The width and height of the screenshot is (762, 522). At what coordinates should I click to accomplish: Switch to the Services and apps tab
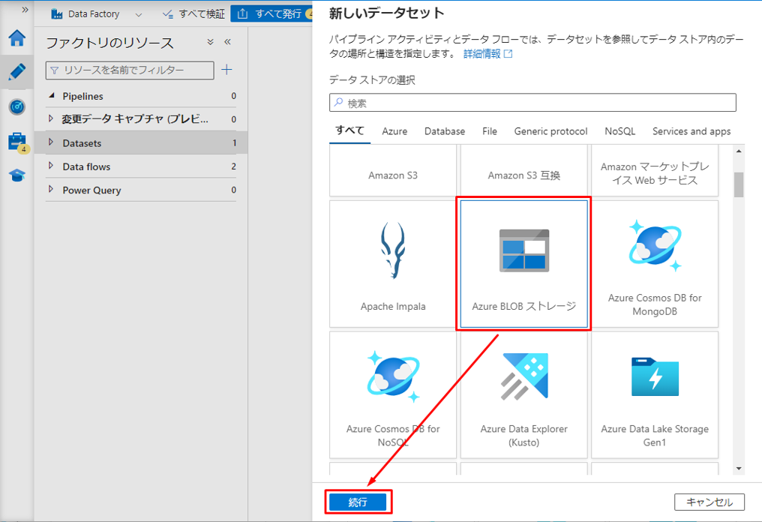click(x=691, y=131)
